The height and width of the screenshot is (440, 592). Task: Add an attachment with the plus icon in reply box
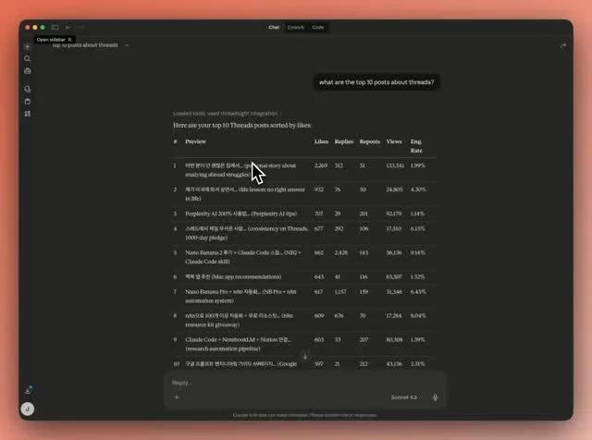(x=177, y=397)
